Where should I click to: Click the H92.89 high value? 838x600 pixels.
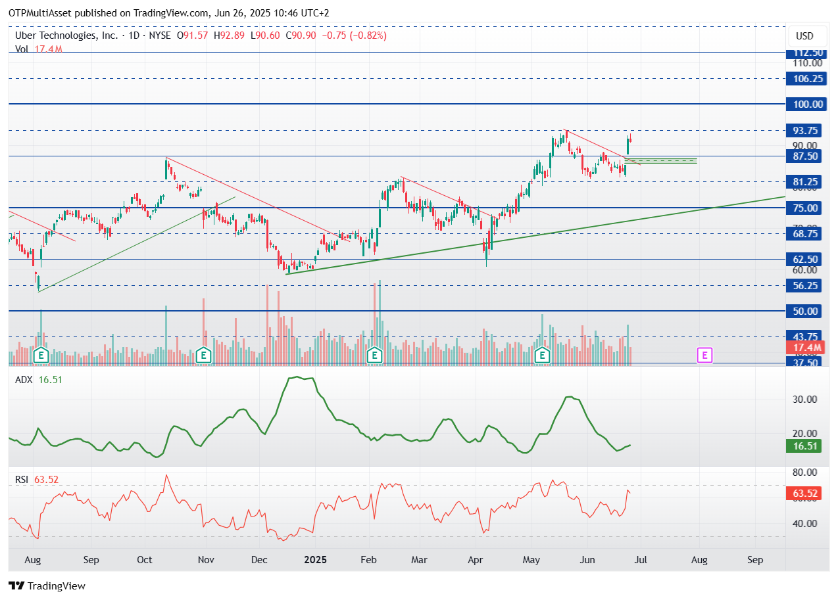pyautogui.click(x=230, y=35)
